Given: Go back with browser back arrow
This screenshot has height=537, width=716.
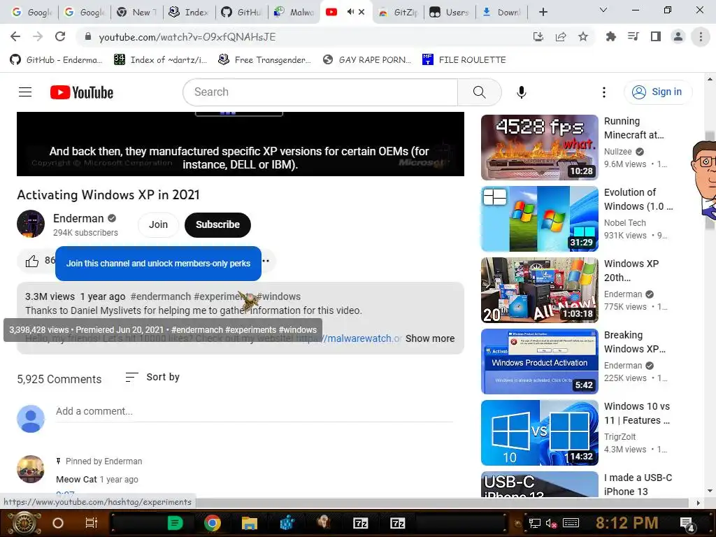Looking at the screenshot, I should 15,36.
